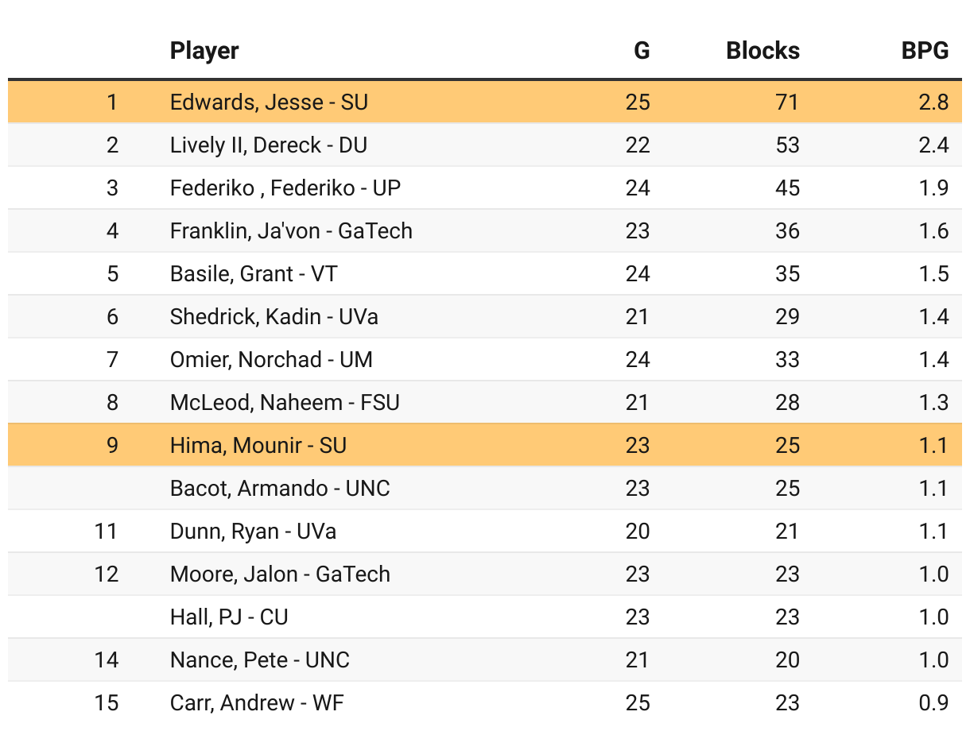
Task: Select Carr, Andrew - WF
Action: (257, 702)
